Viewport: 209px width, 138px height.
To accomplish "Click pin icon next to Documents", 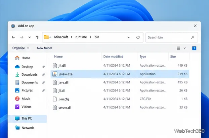I will tap(44, 82).
